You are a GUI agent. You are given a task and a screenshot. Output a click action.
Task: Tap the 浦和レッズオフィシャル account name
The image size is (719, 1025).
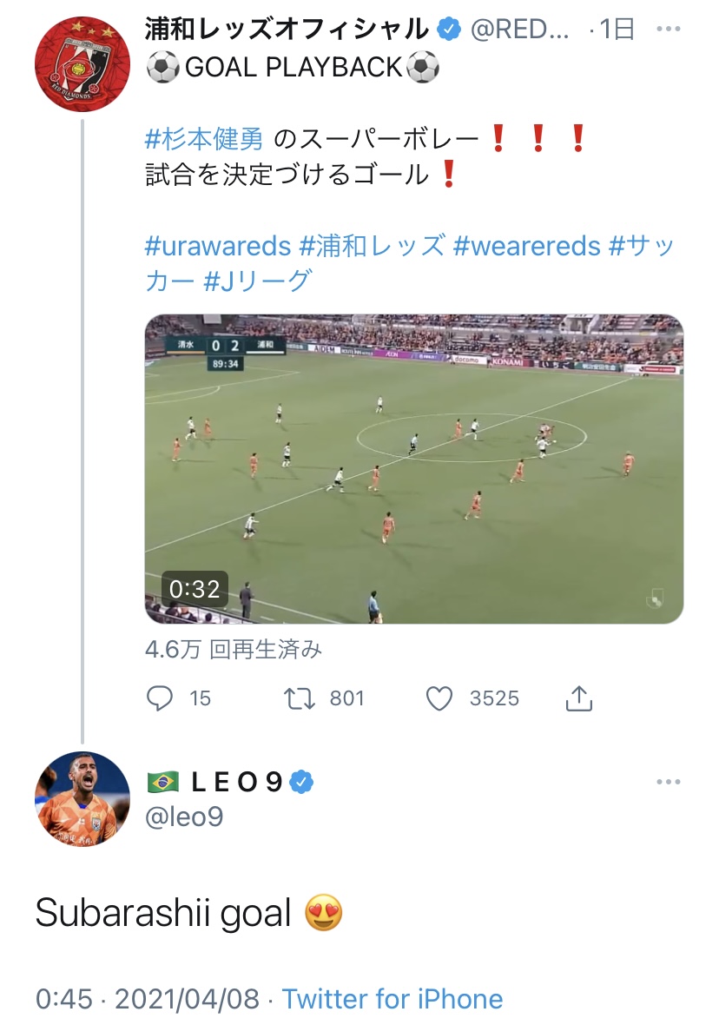click(287, 30)
